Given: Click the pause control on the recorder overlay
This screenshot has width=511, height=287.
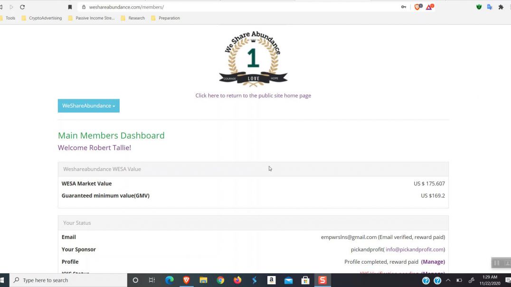Looking at the screenshot, I should pyautogui.click(x=496, y=263).
